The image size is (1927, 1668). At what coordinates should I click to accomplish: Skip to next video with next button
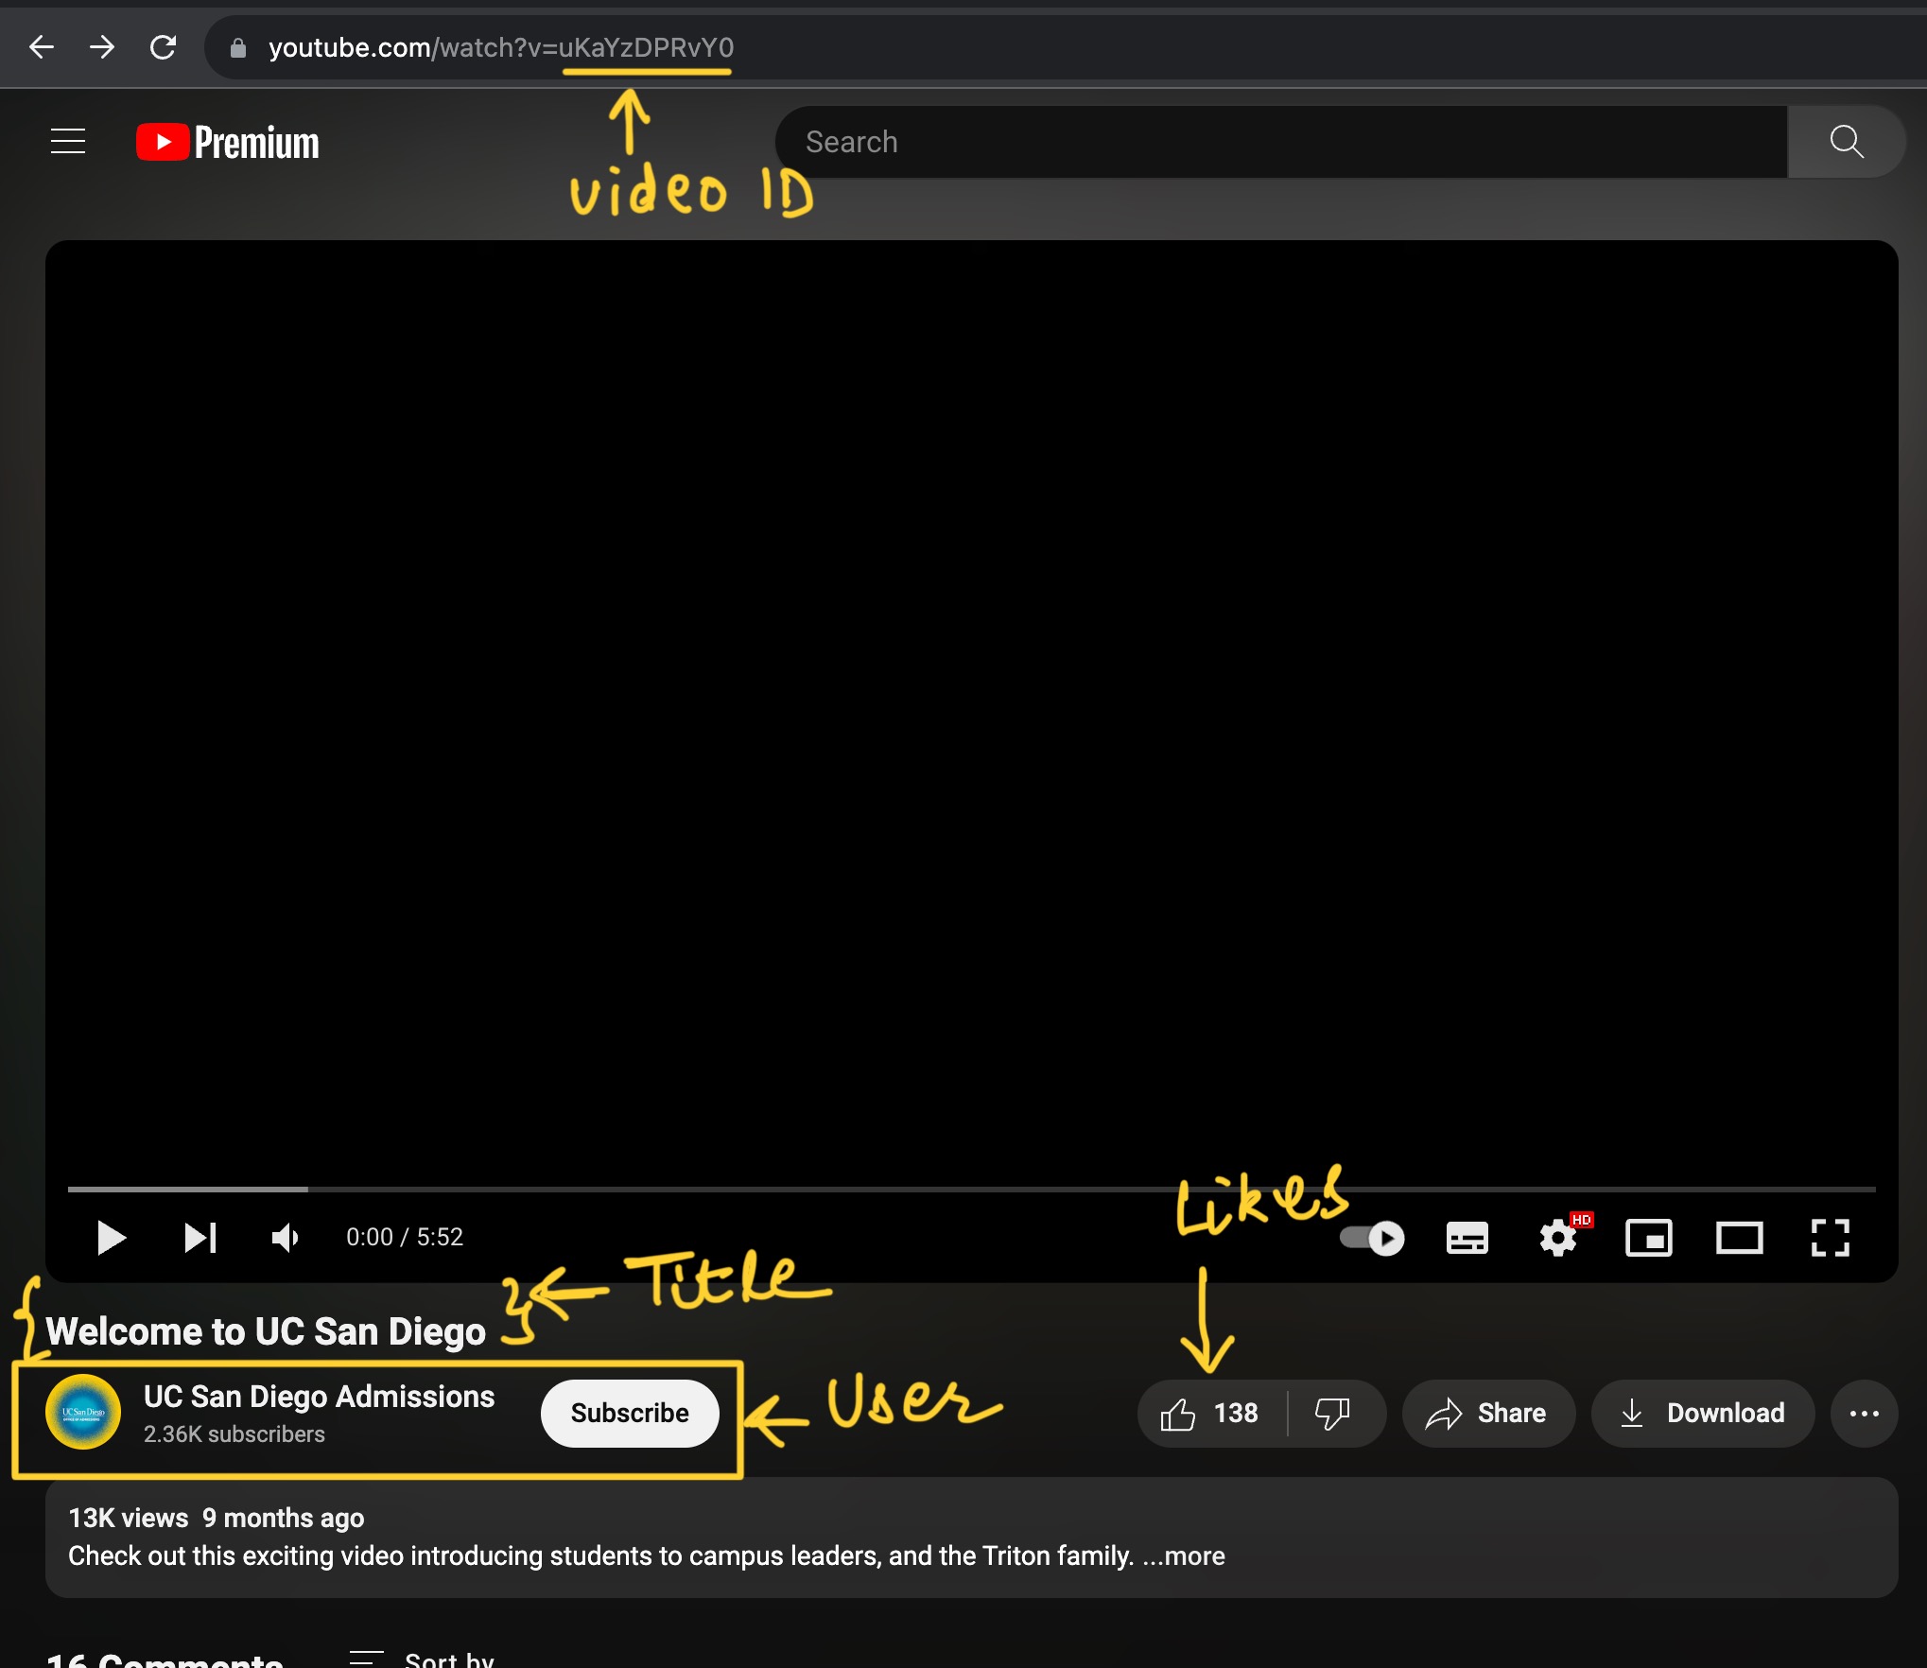coord(200,1237)
